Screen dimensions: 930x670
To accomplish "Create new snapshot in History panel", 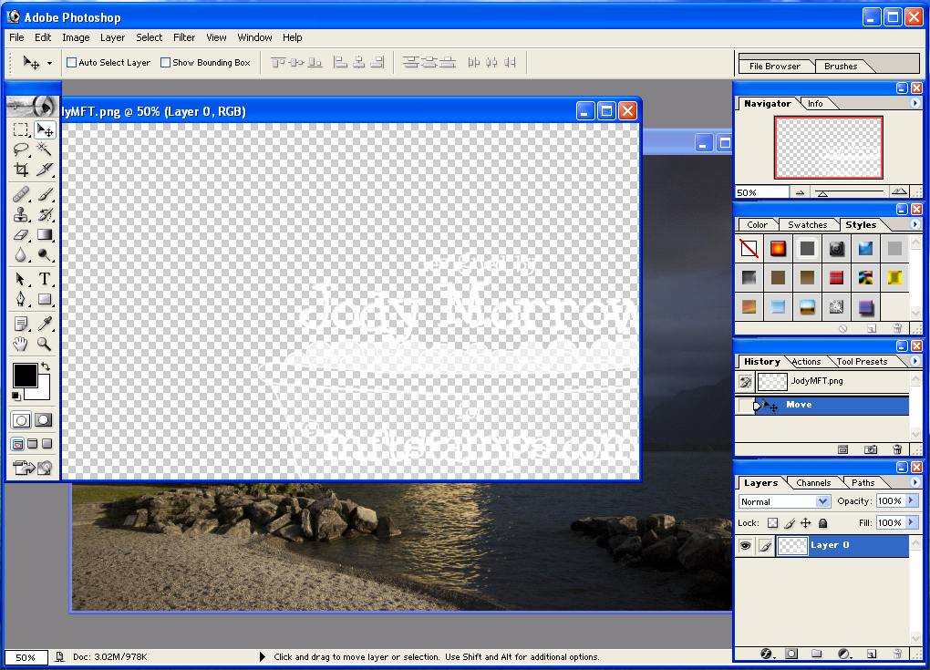I will pos(870,449).
